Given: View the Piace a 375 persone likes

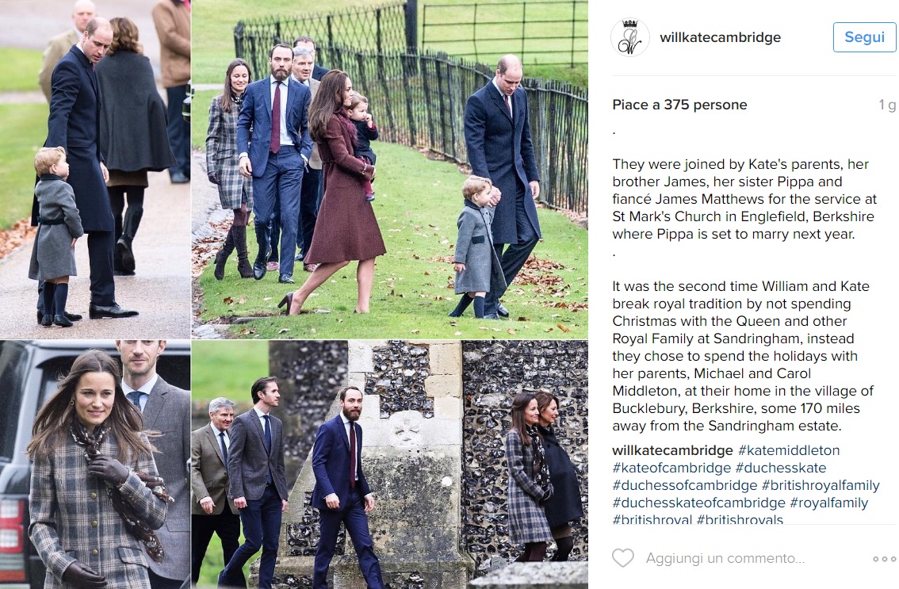Looking at the screenshot, I should (679, 105).
